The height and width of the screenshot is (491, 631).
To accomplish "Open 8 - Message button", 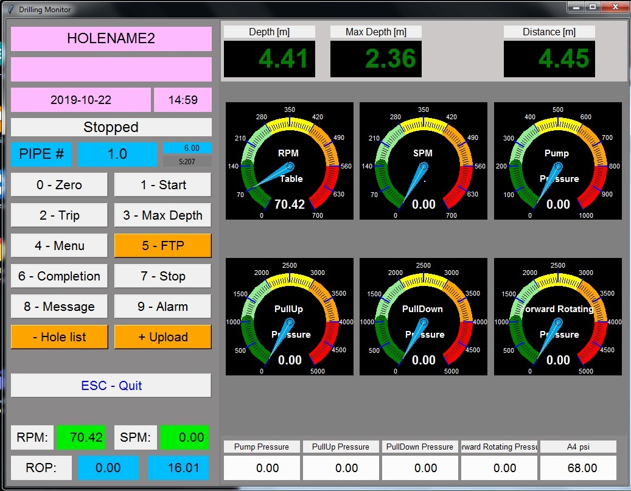I will (x=59, y=307).
